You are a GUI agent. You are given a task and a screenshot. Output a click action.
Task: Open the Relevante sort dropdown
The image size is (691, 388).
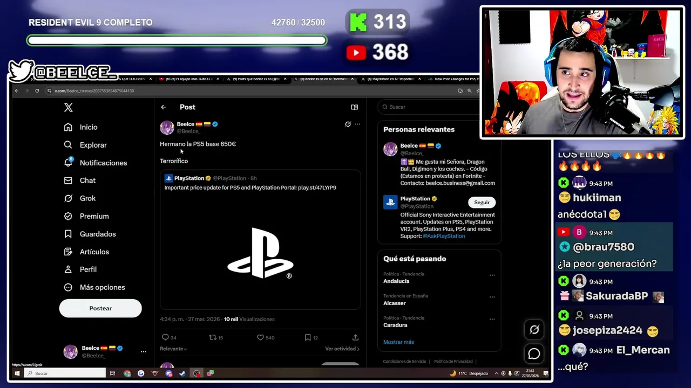point(174,349)
